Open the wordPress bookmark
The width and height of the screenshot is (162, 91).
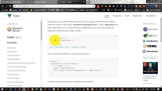71,10
